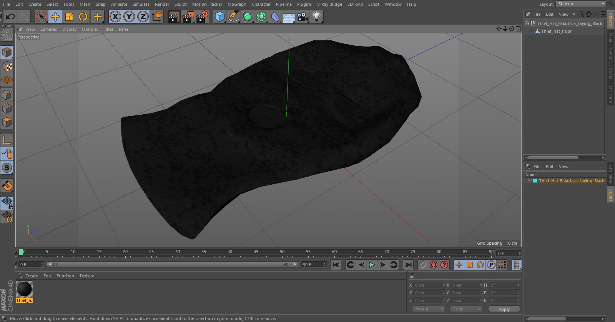Click frame 45 on the timeline ruler
Screen dimensions: 615x322
(x=256, y=254)
